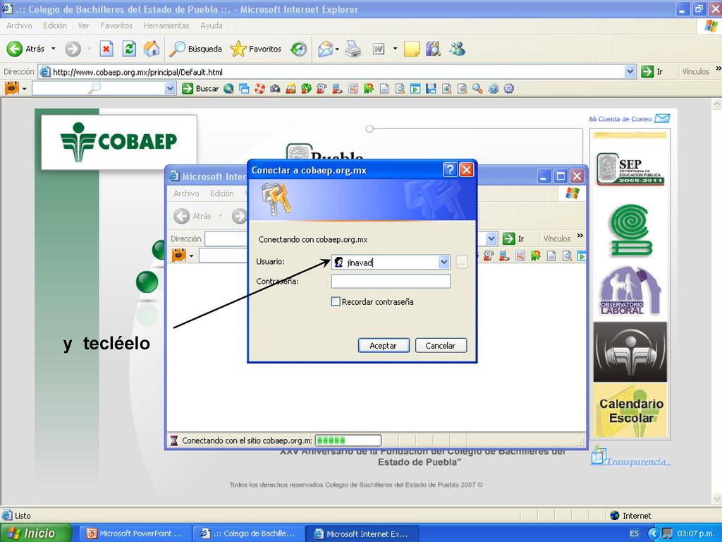Screen dimensions: 722x542
Task: Open Búsqueda search in the main toolbar
Action: pos(195,49)
